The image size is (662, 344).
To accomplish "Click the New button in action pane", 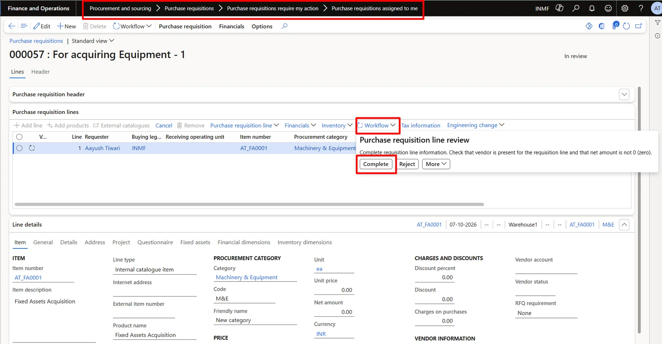I will 67,26.
